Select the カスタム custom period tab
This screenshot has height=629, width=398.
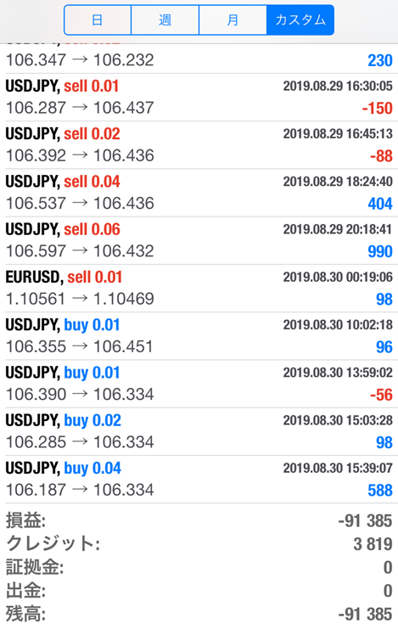[x=300, y=20]
